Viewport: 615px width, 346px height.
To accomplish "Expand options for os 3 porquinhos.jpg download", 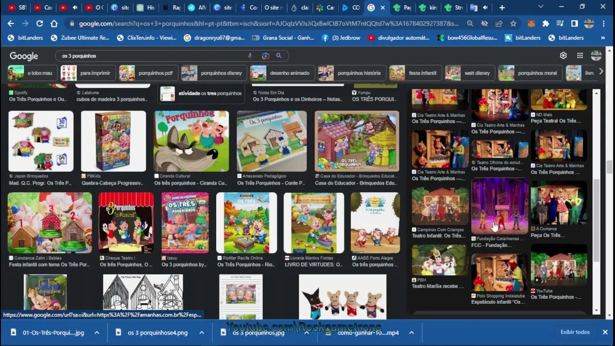I will [x=307, y=333].
